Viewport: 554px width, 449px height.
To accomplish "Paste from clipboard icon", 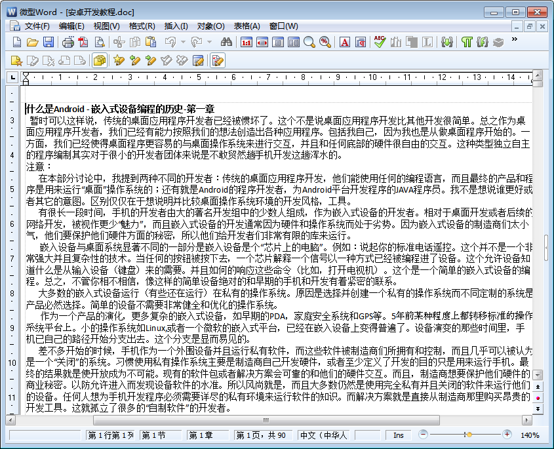I will point(151,43).
